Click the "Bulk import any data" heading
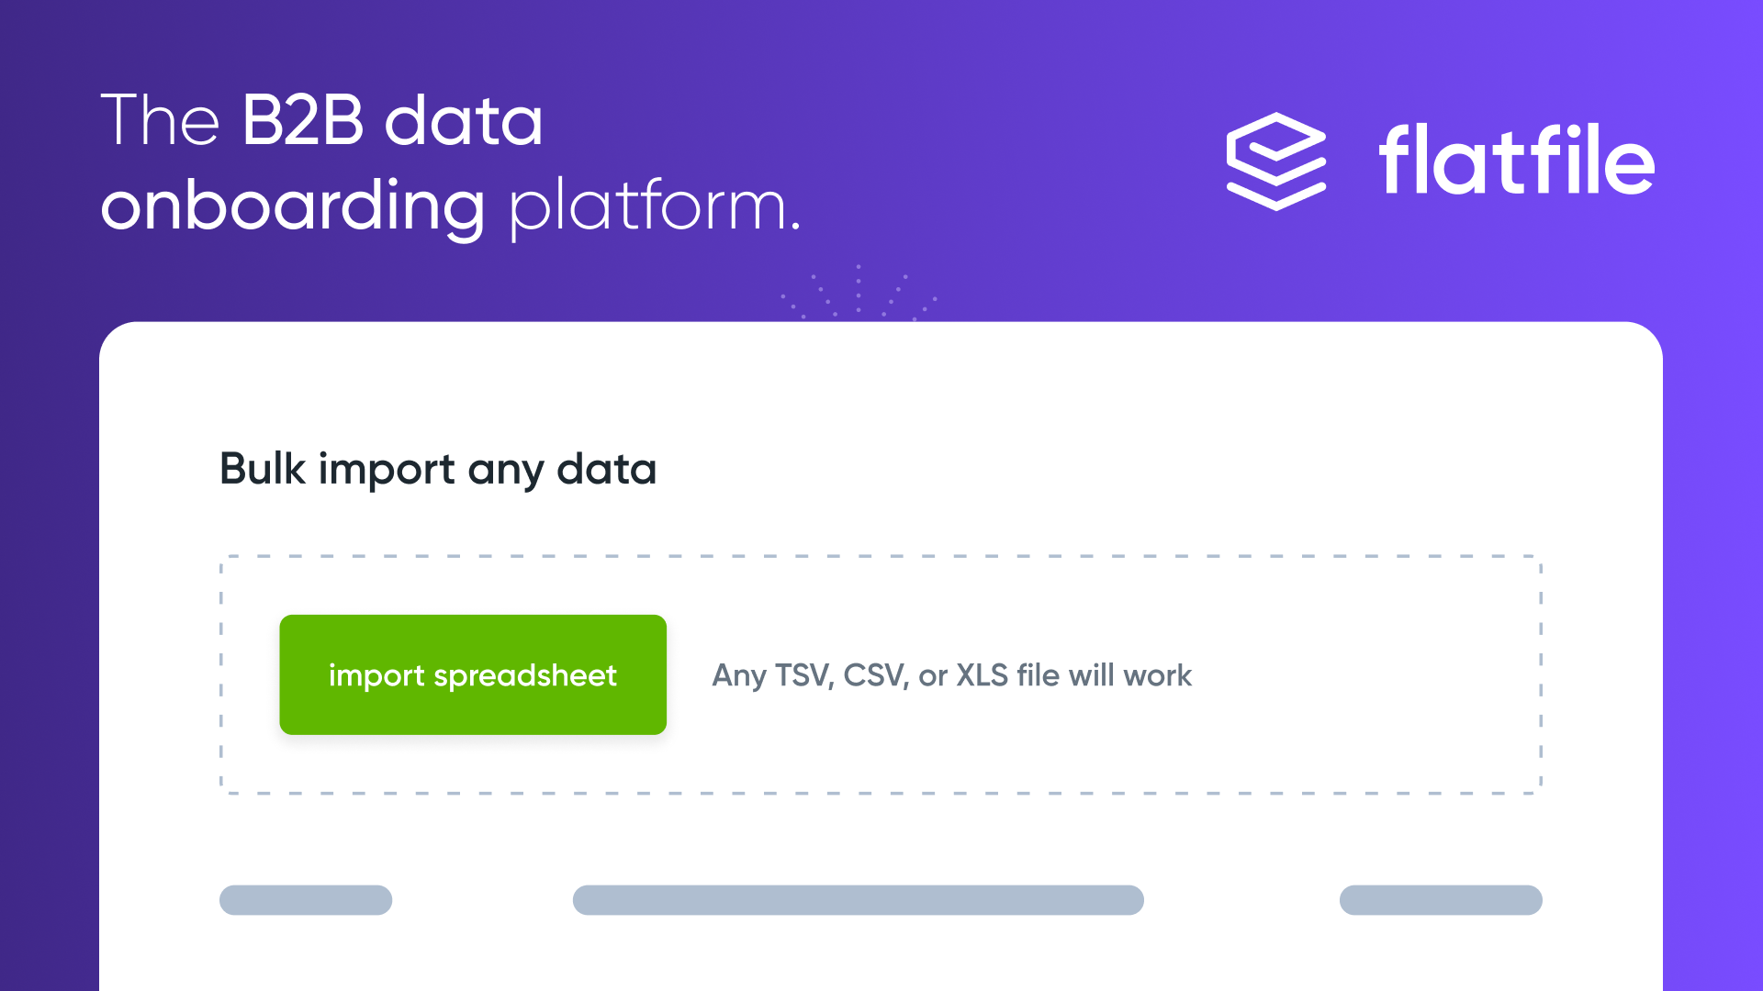 [438, 469]
